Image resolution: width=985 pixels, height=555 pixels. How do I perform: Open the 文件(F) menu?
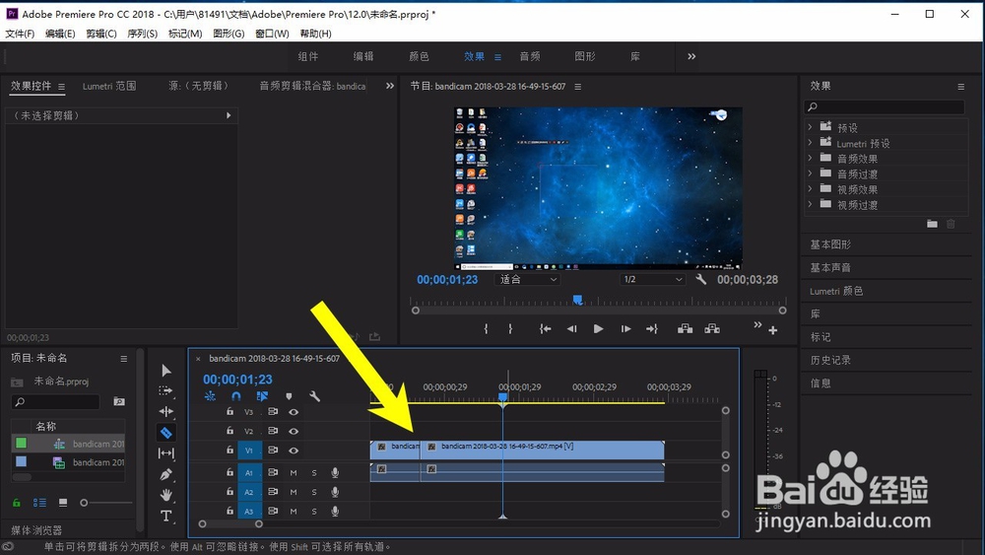20,34
